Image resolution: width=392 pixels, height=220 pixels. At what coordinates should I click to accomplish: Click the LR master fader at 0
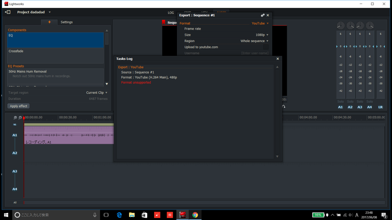click(x=381, y=46)
